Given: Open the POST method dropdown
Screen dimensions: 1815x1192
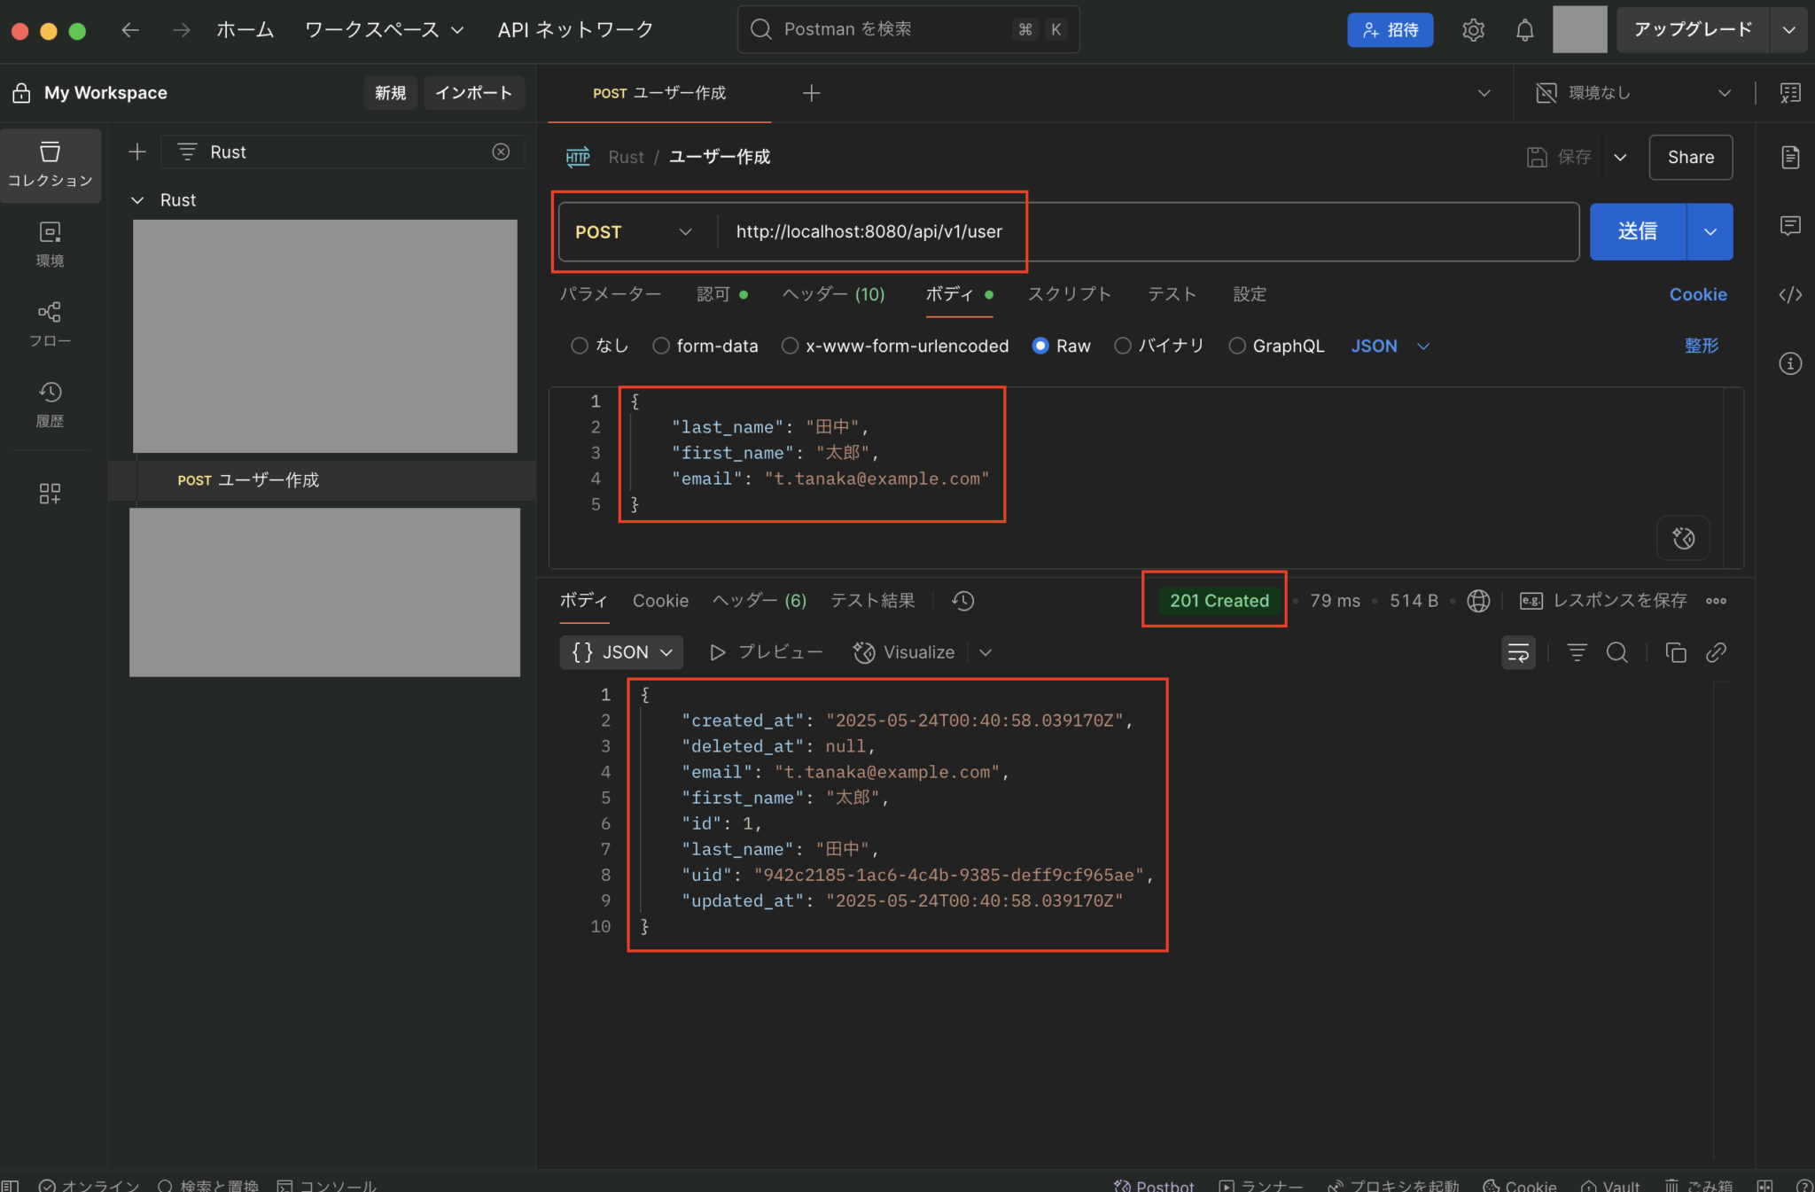Looking at the screenshot, I should coord(634,231).
